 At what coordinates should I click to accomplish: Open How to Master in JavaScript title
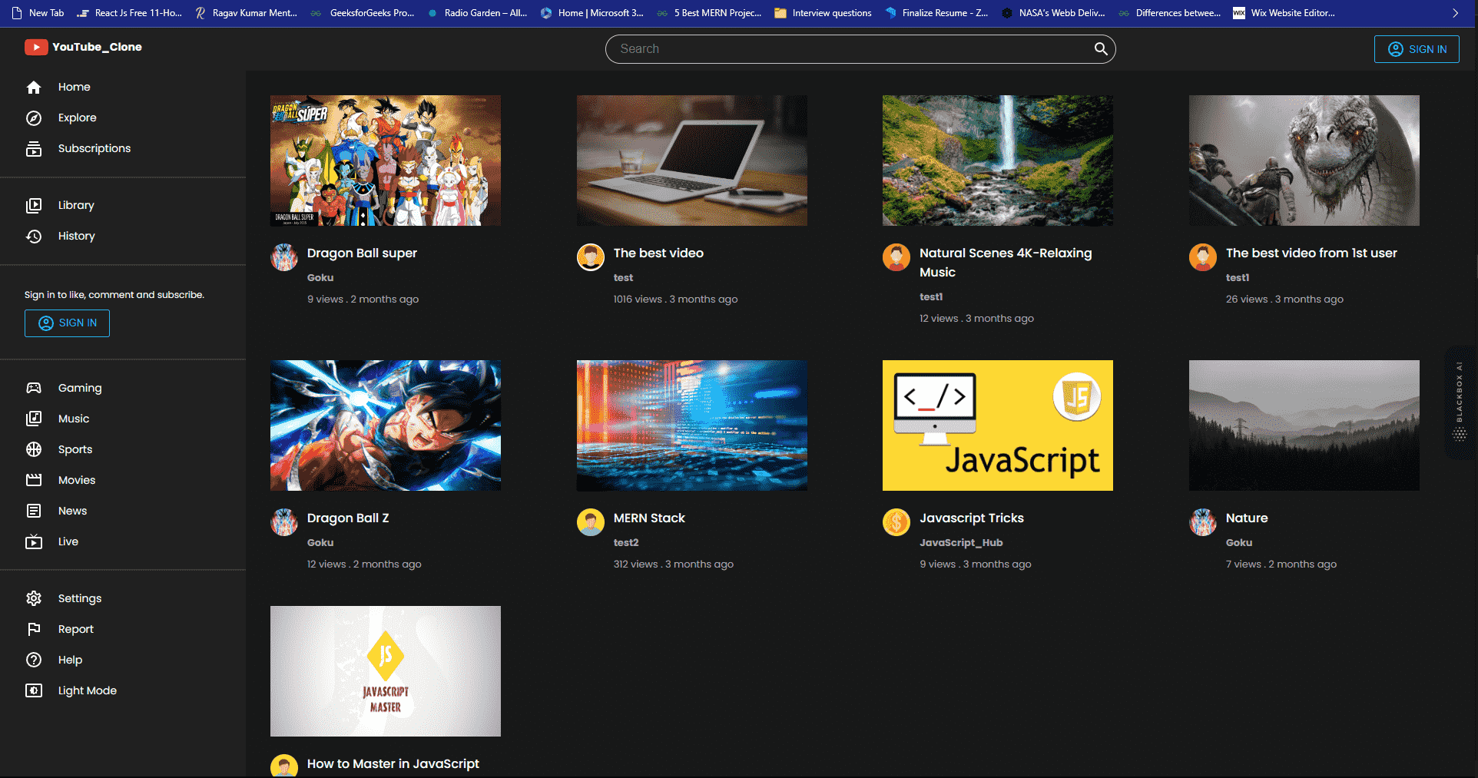[x=393, y=763]
